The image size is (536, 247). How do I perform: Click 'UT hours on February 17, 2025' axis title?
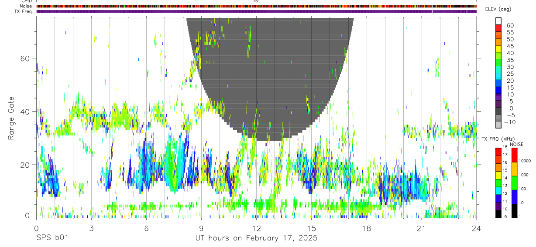click(256, 238)
